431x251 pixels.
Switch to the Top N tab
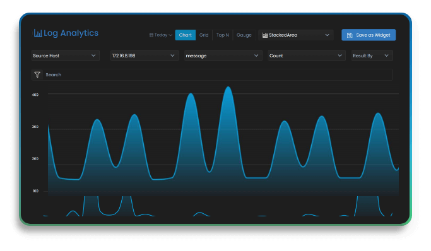click(x=222, y=35)
